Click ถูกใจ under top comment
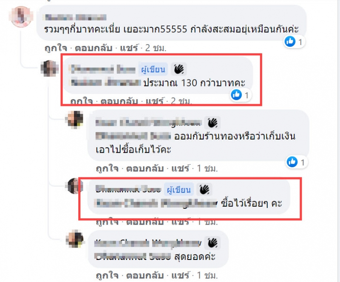 [56, 48]
